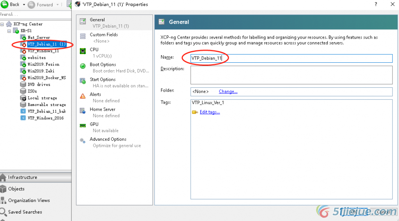The width and height of the screenshot is (399, 221).
Task: Open the Back history dropdown arrow
Action: point(24,5)
